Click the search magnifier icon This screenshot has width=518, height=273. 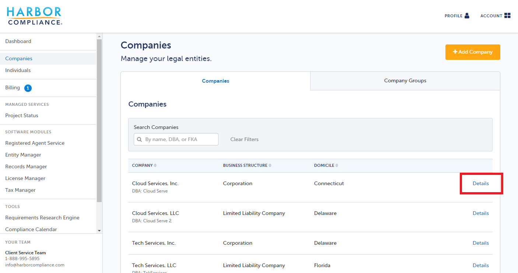point(140,140)
